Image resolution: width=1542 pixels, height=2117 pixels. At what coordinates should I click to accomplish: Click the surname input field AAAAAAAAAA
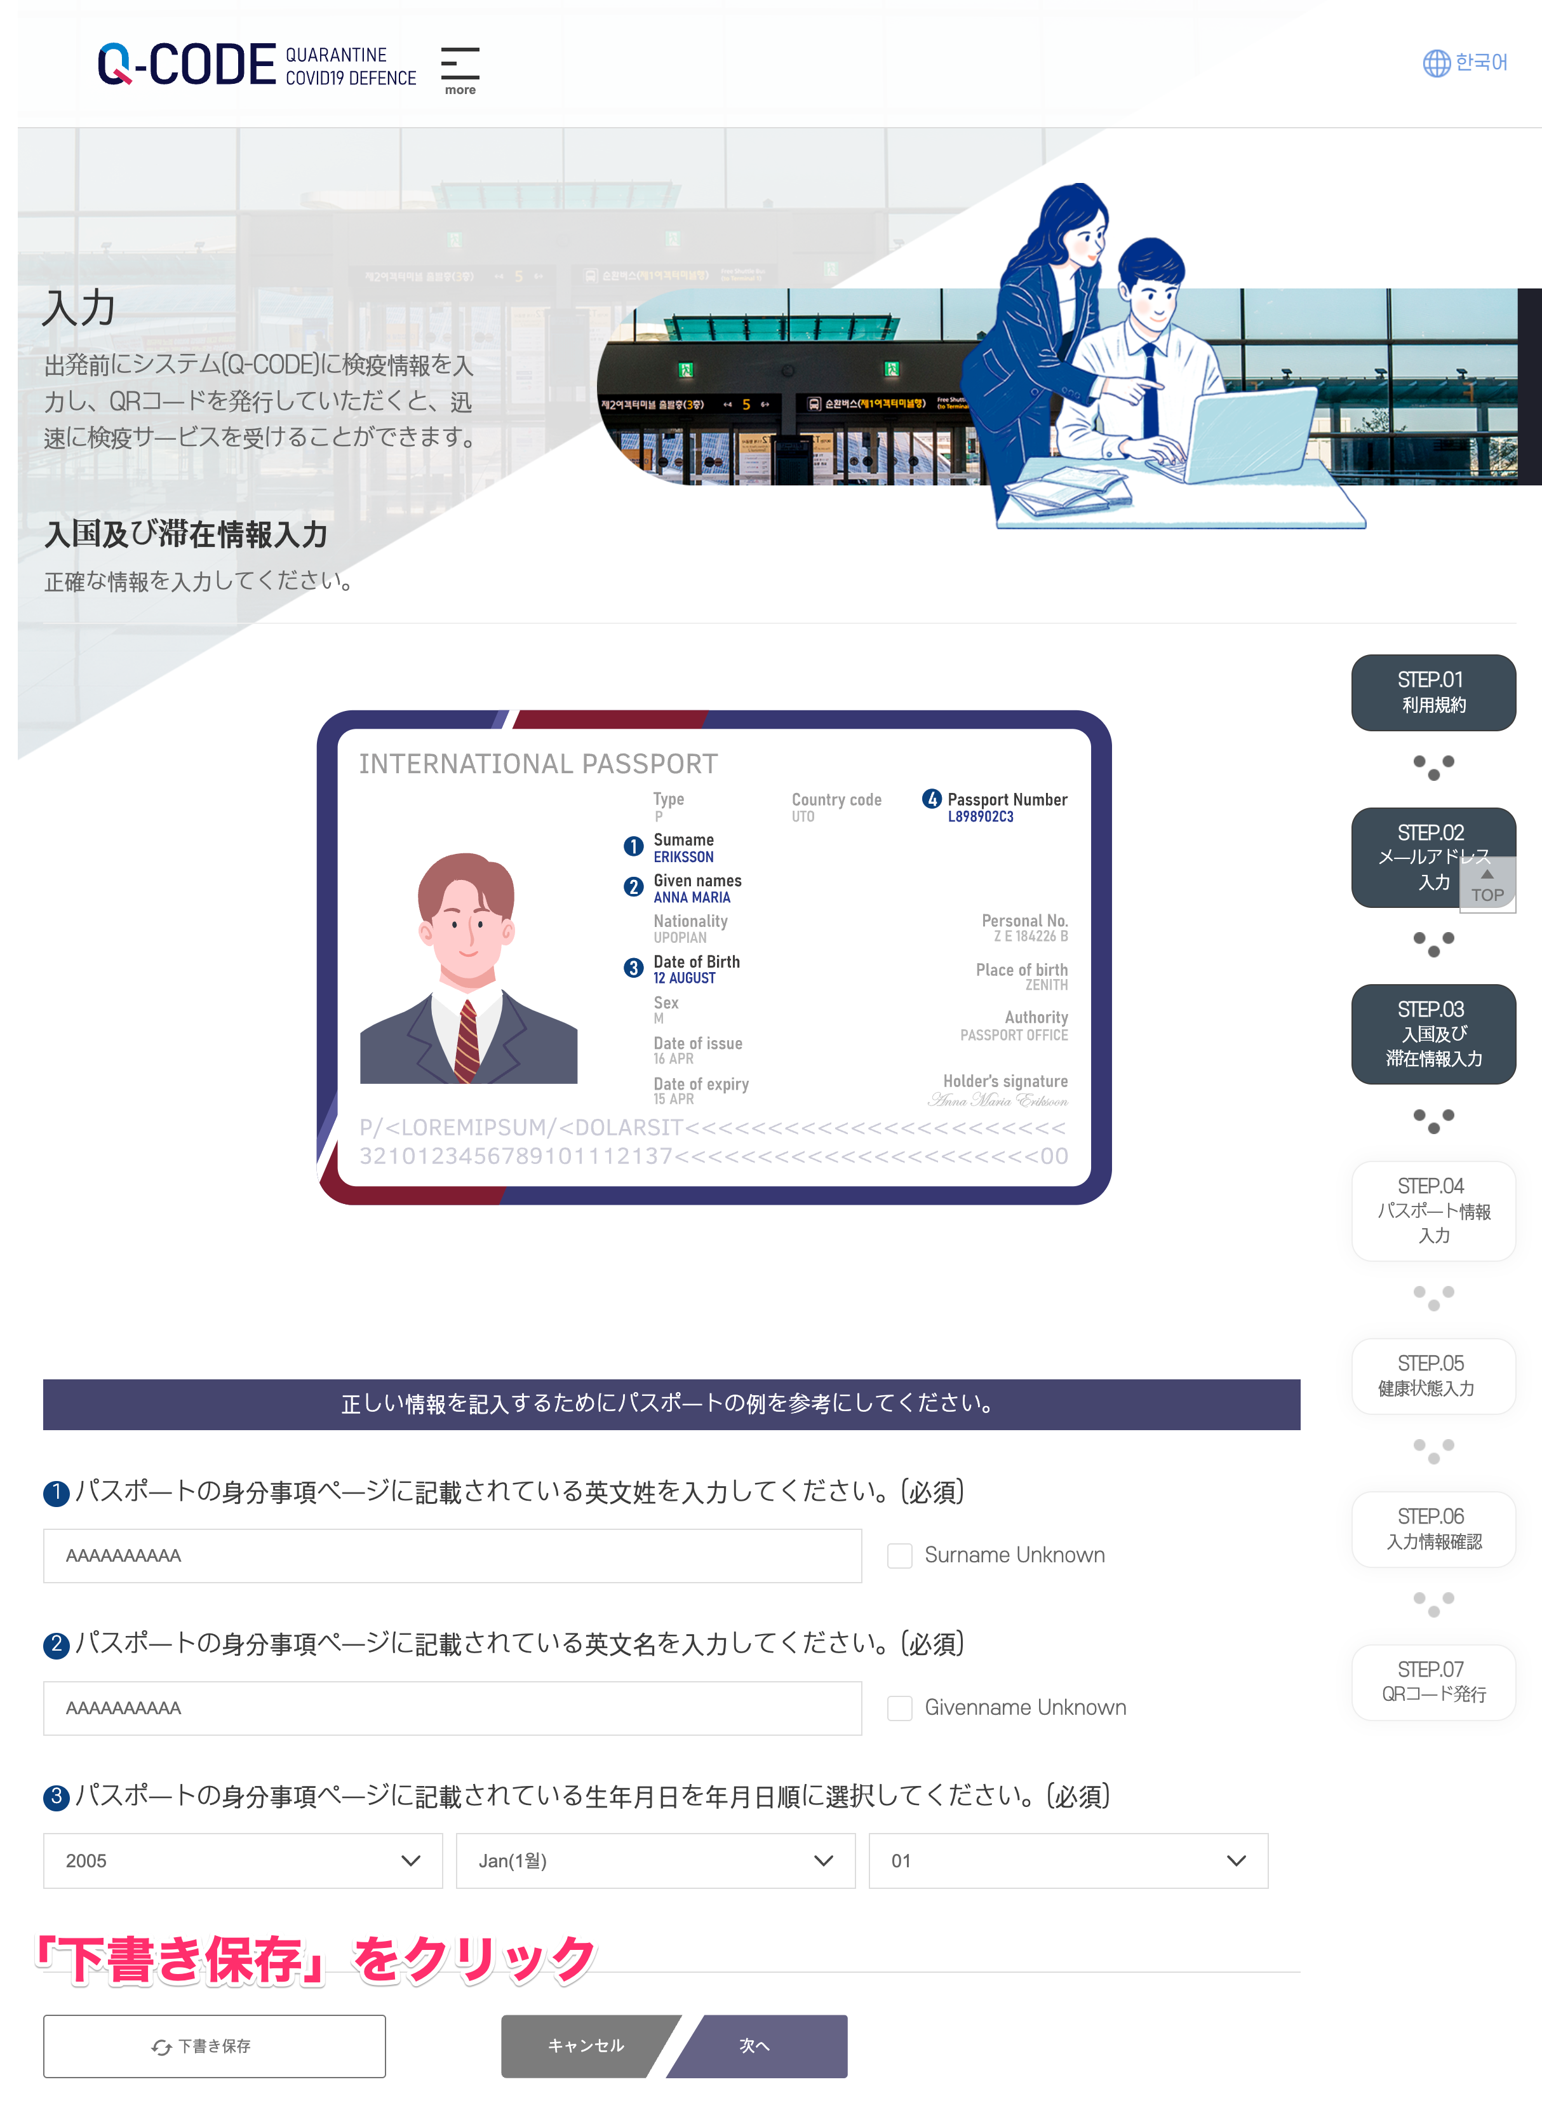[x=452, y=1553]
